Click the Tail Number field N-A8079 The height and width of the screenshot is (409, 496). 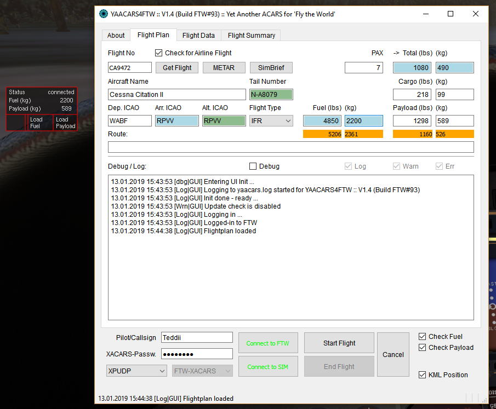(271, 95)
